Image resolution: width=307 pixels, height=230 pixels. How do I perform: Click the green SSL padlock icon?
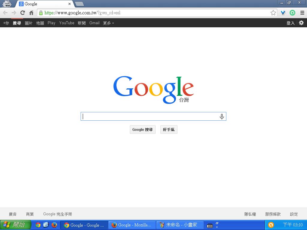pos(41,13)
